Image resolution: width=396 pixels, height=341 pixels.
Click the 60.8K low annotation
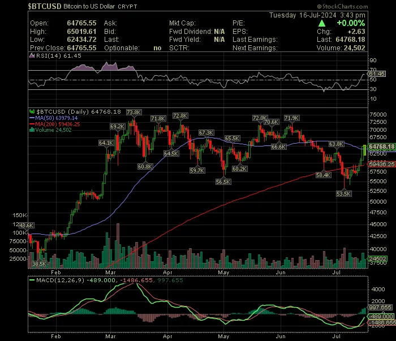tap(145, 166)
